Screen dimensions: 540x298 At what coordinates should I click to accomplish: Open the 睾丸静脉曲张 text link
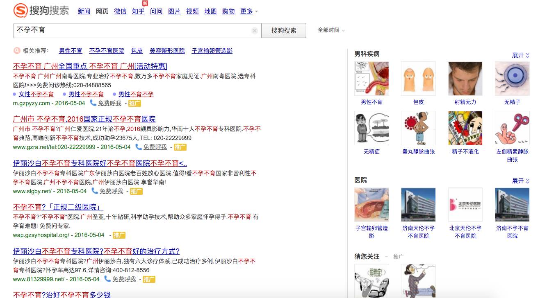tap(418, 151)
